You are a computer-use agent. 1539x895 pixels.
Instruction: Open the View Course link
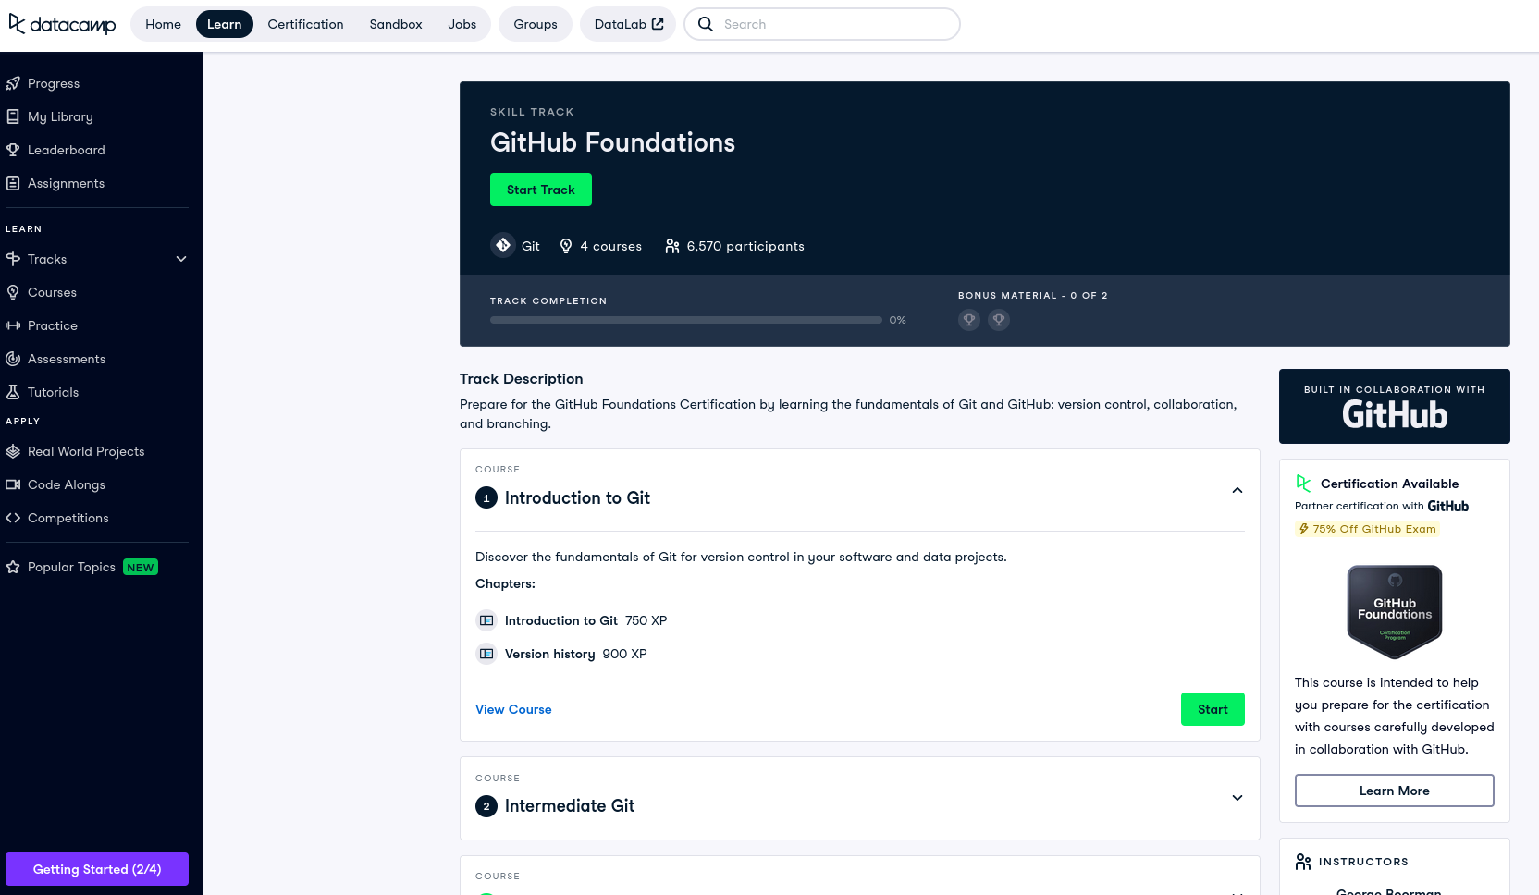click(x=513, y=709)
